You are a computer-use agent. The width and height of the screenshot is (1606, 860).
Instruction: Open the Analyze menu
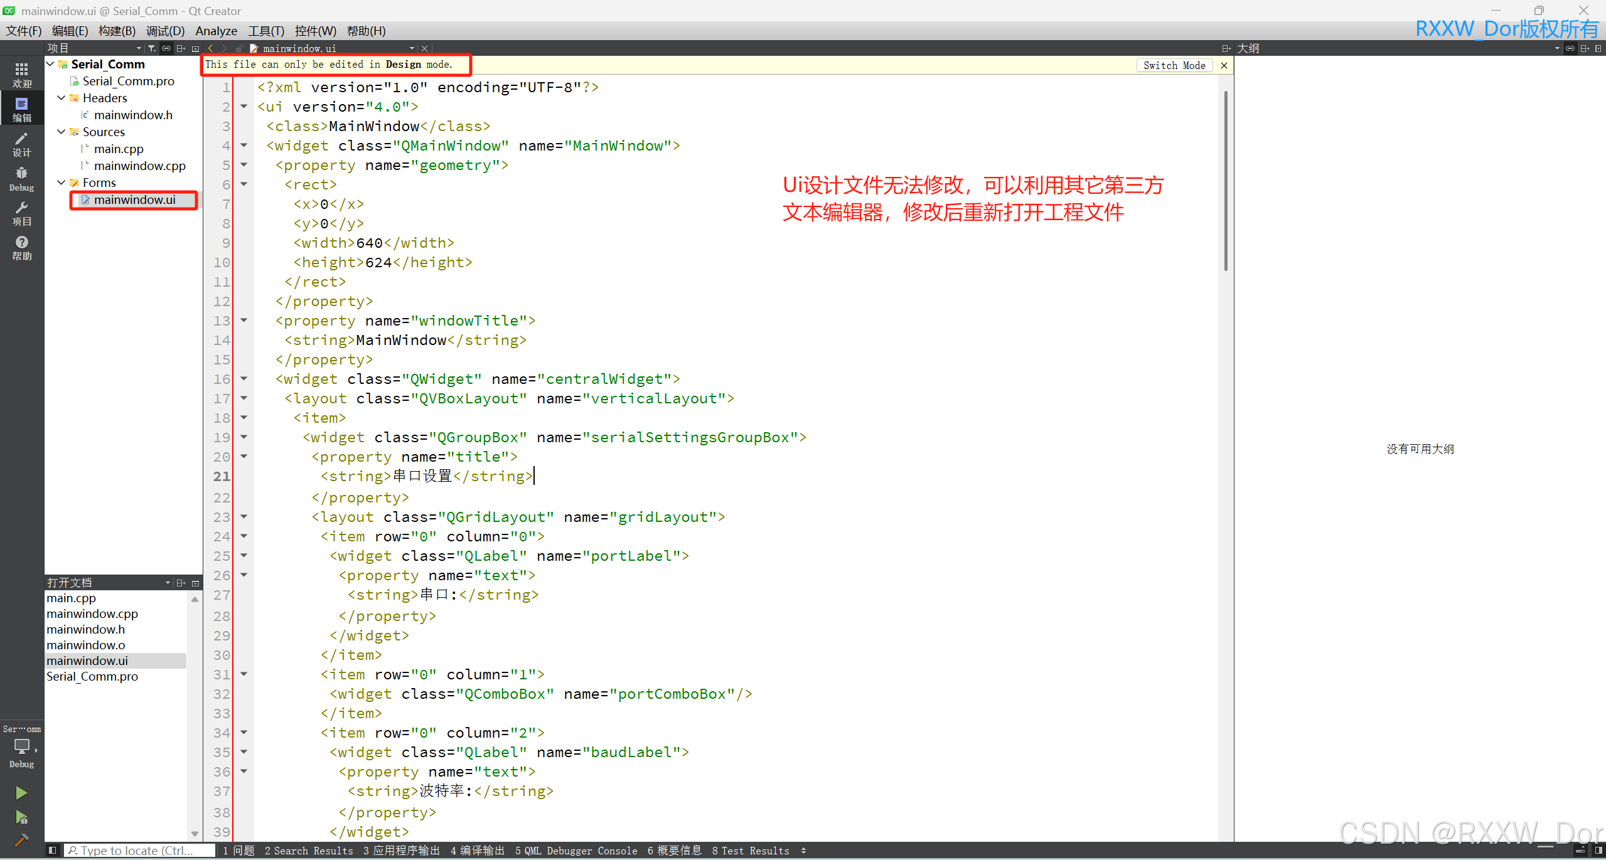coord(216,31)
